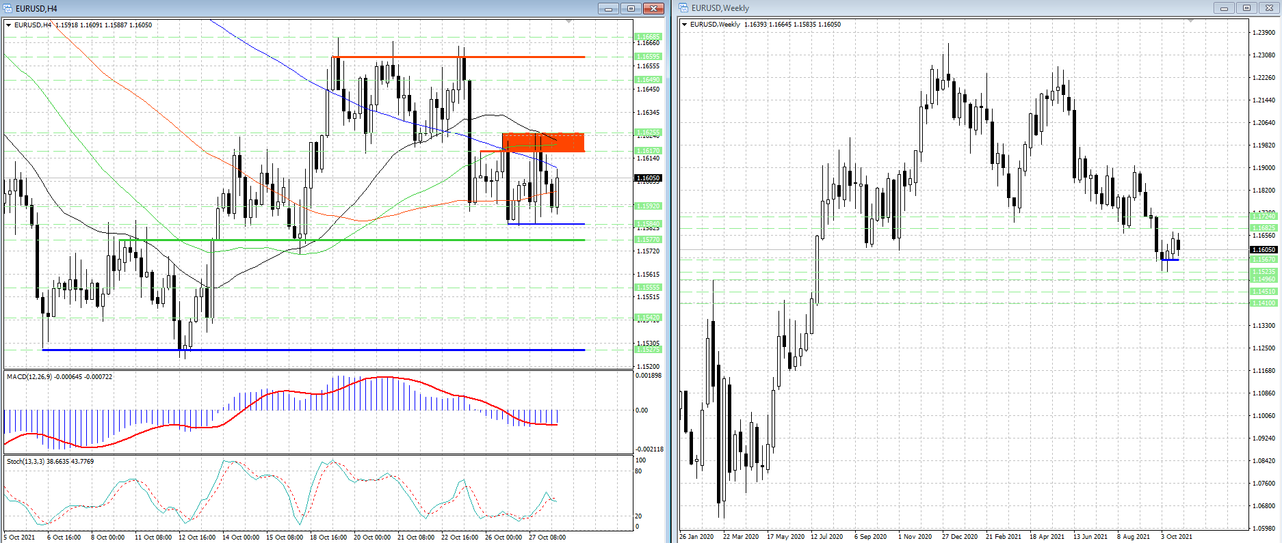Viewport: 1282px width, 543px height.
Task: Select the short blue line on Weekly chart
Action: [x=1170, y=260]
